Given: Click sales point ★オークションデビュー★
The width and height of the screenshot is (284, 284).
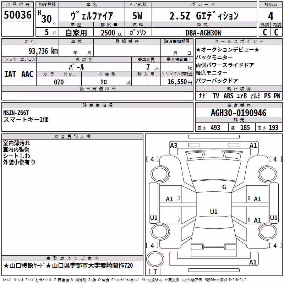Looking at the screenshot, I should point(228,49).
